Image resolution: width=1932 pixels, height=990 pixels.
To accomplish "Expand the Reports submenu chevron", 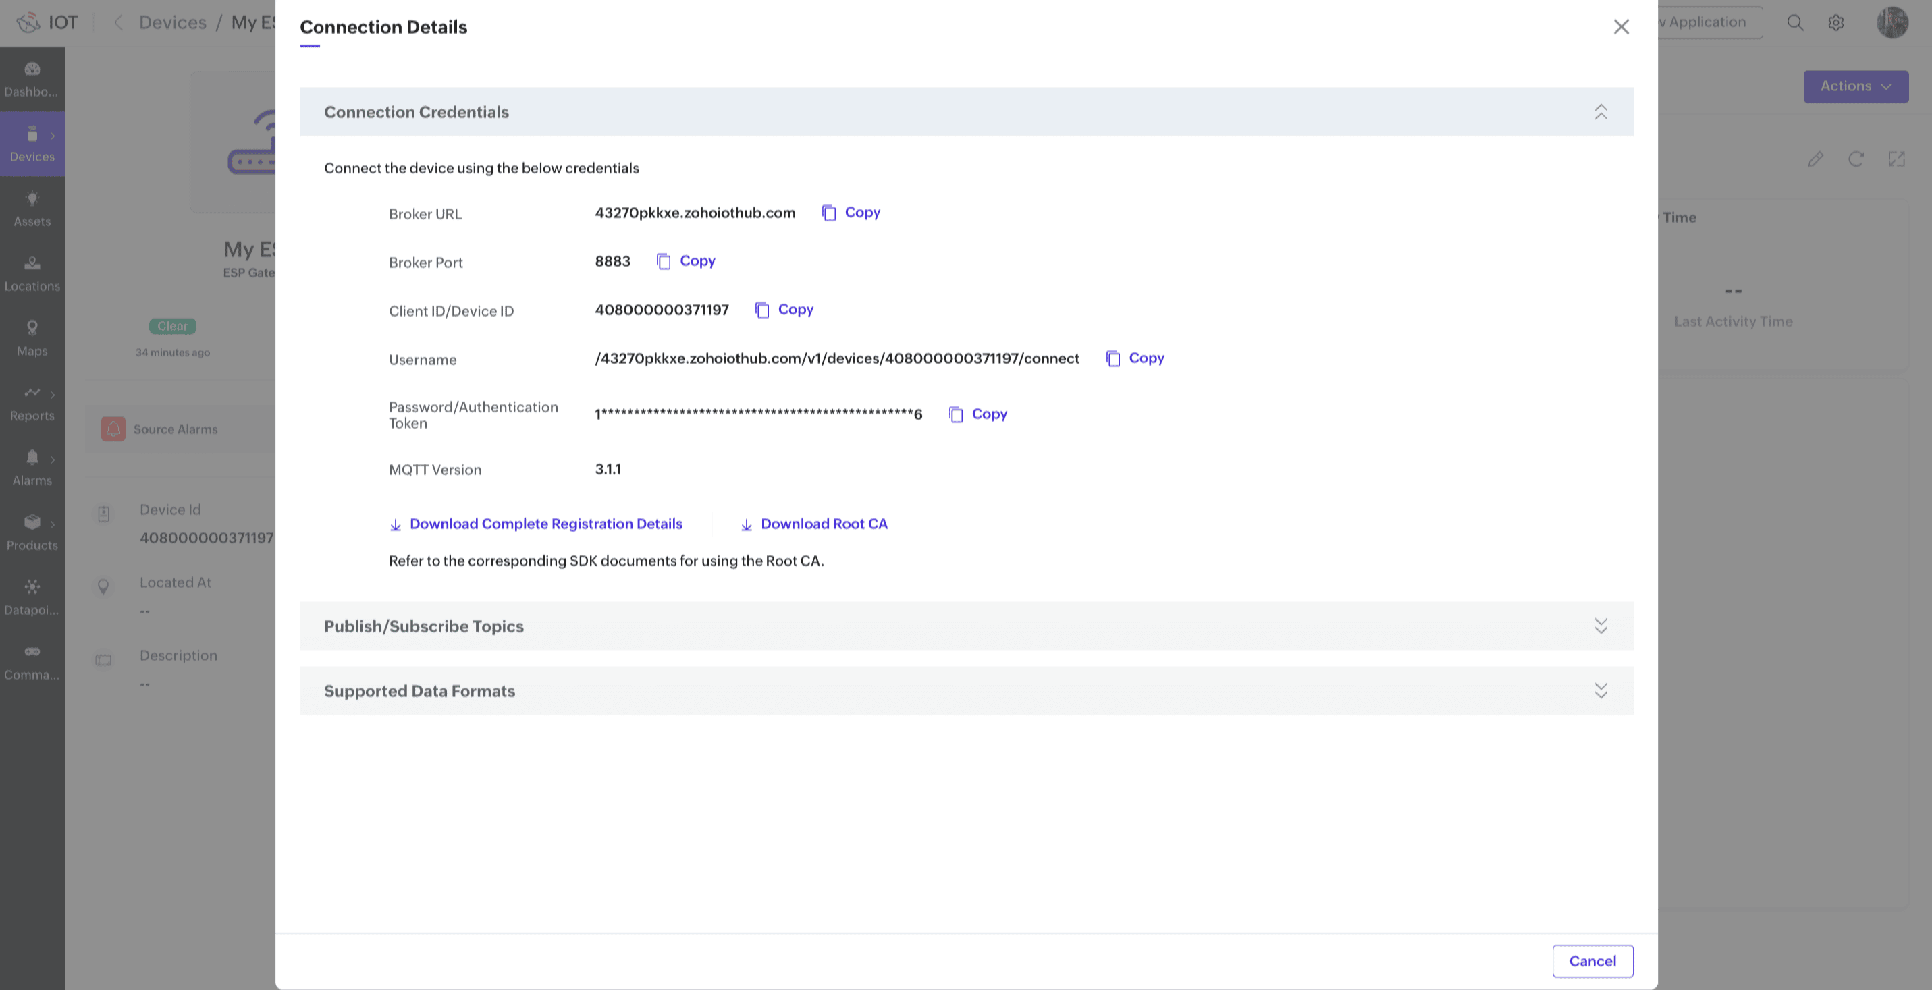I will tap(53, 395).
